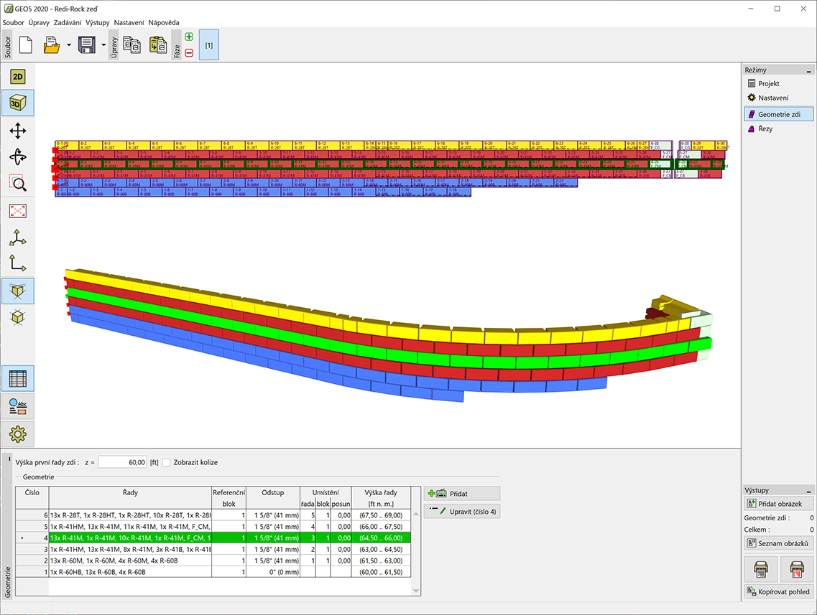Toggle the wireframe cube display mode
Viewport: 817px width, 615px height.
(18, 317)
